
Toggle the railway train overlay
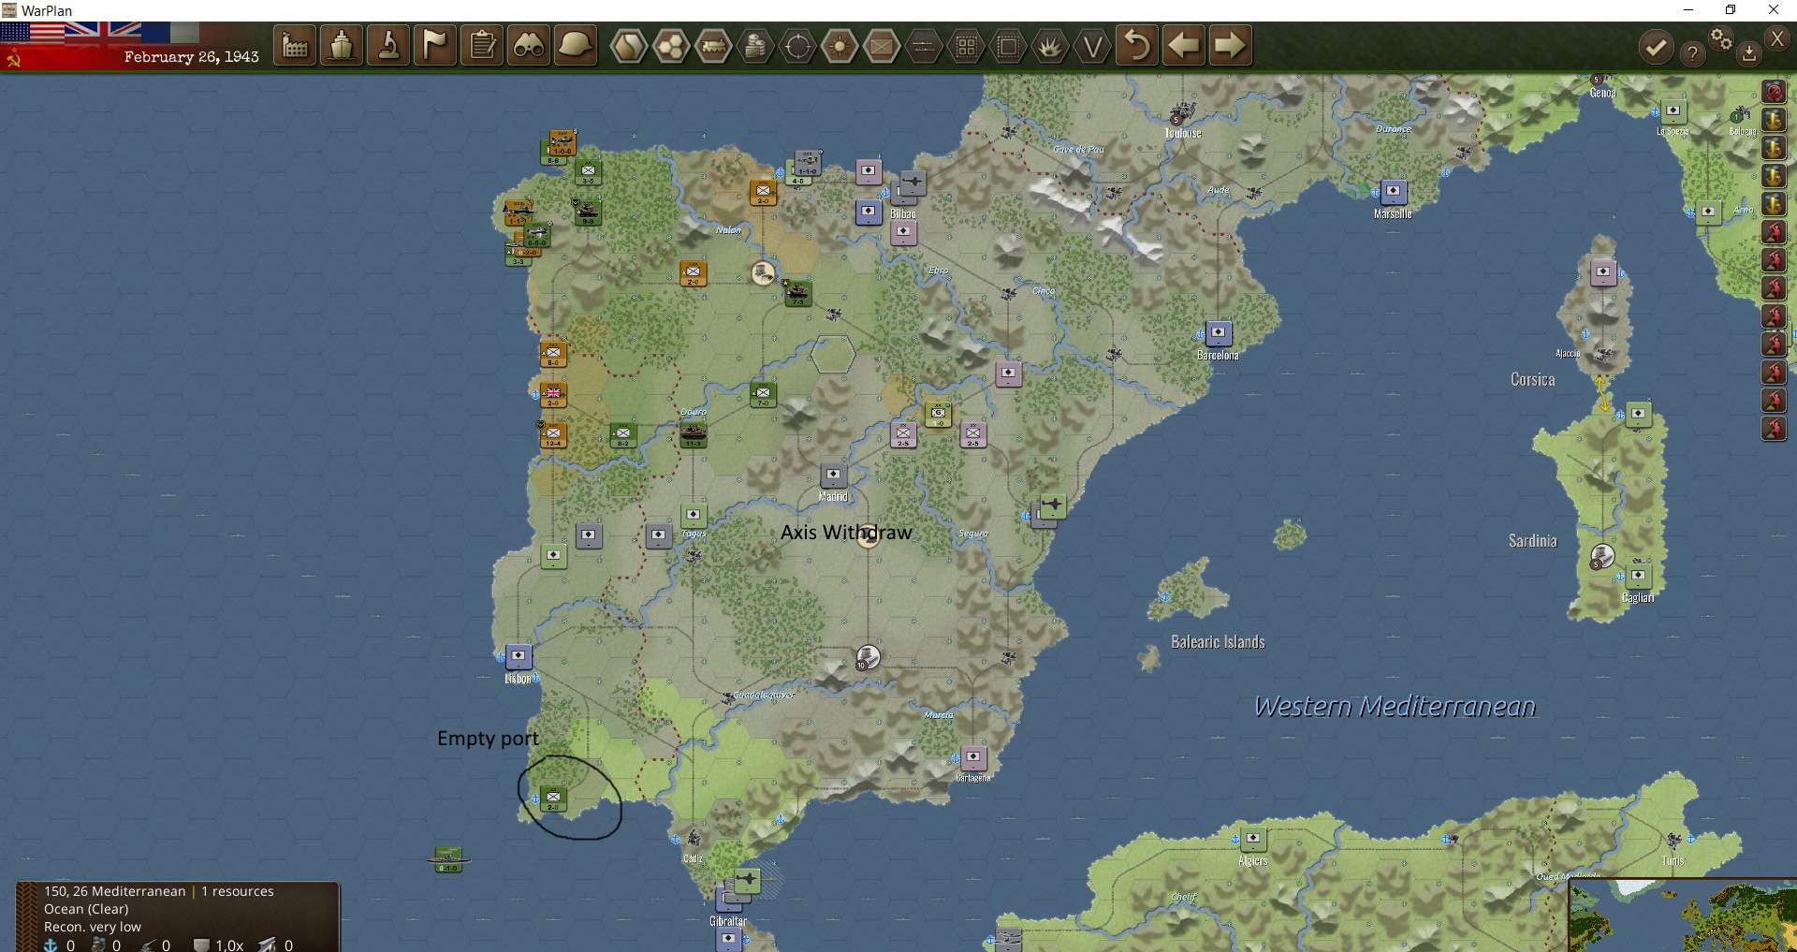click(x=713, y=46)
